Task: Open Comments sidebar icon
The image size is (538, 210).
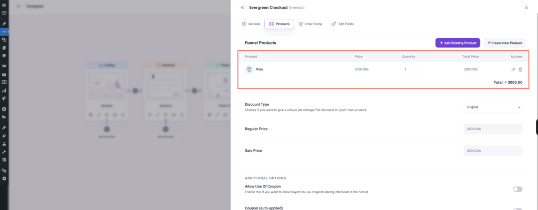Action: [4, 56]
